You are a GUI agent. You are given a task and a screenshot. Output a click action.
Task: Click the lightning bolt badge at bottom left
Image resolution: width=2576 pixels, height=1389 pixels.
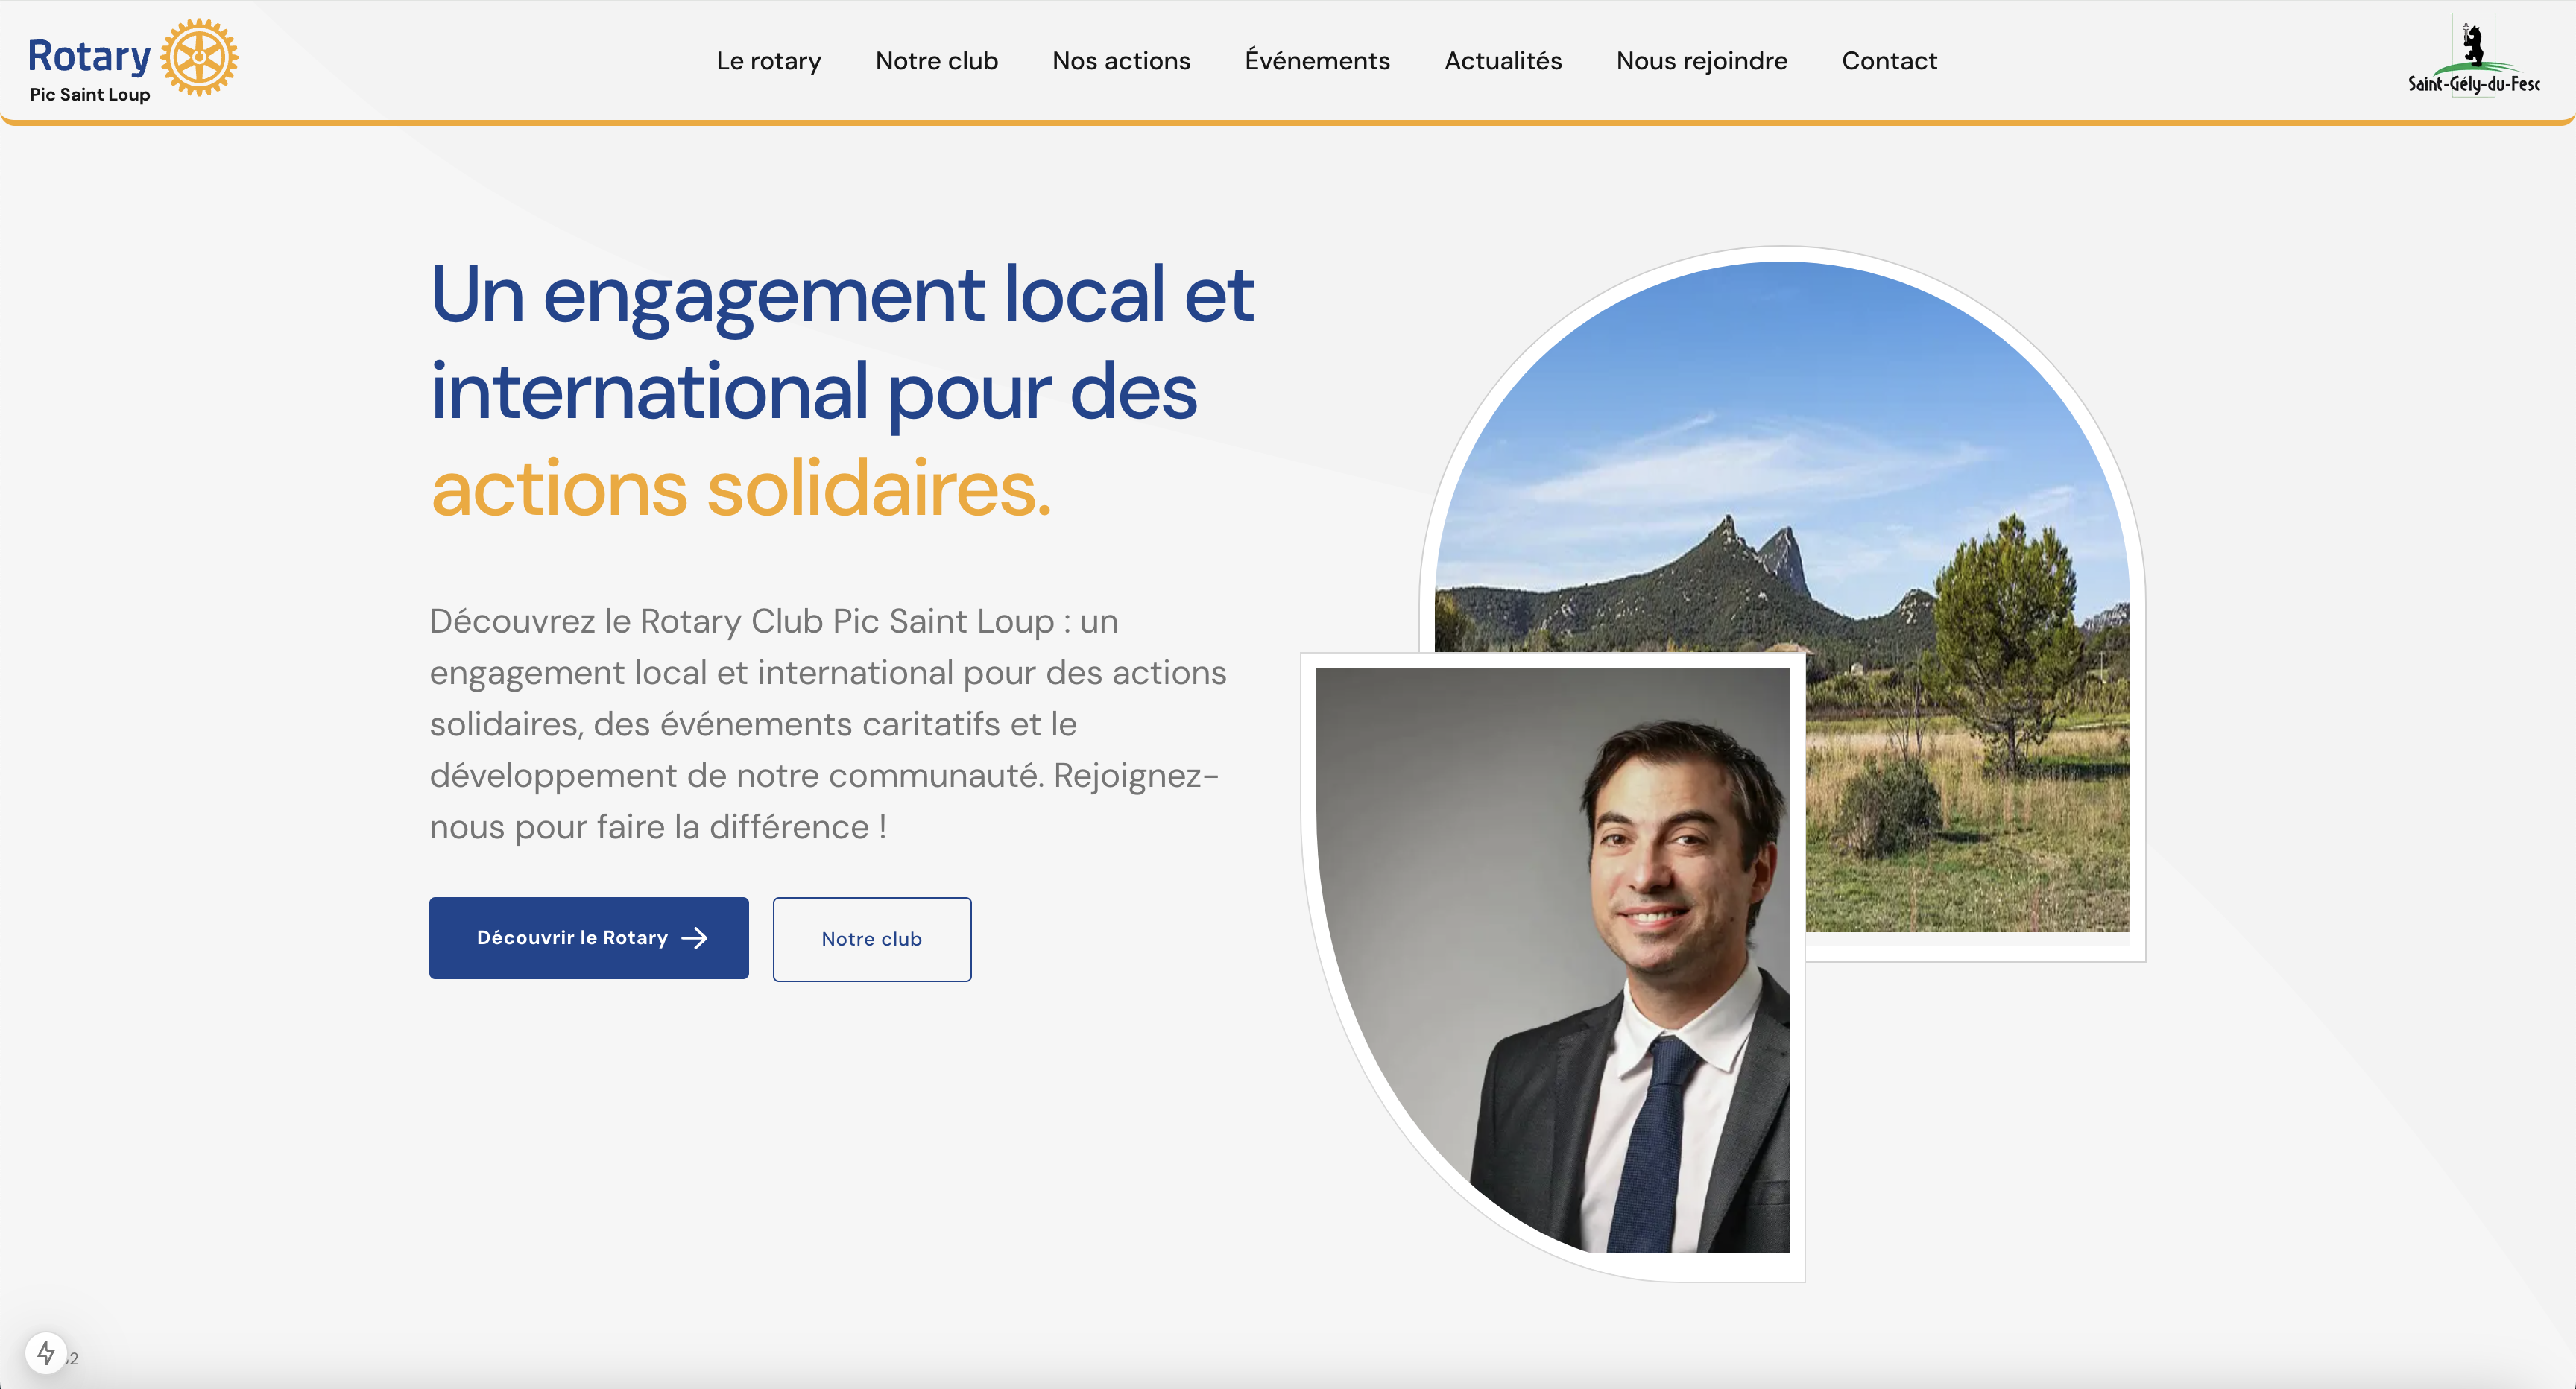pos(47,1353)
